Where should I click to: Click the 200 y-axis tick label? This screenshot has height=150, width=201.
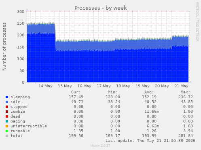(21, 35)
